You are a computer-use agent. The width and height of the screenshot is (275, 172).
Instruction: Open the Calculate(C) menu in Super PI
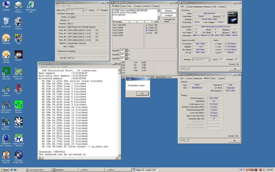(44, 67)
